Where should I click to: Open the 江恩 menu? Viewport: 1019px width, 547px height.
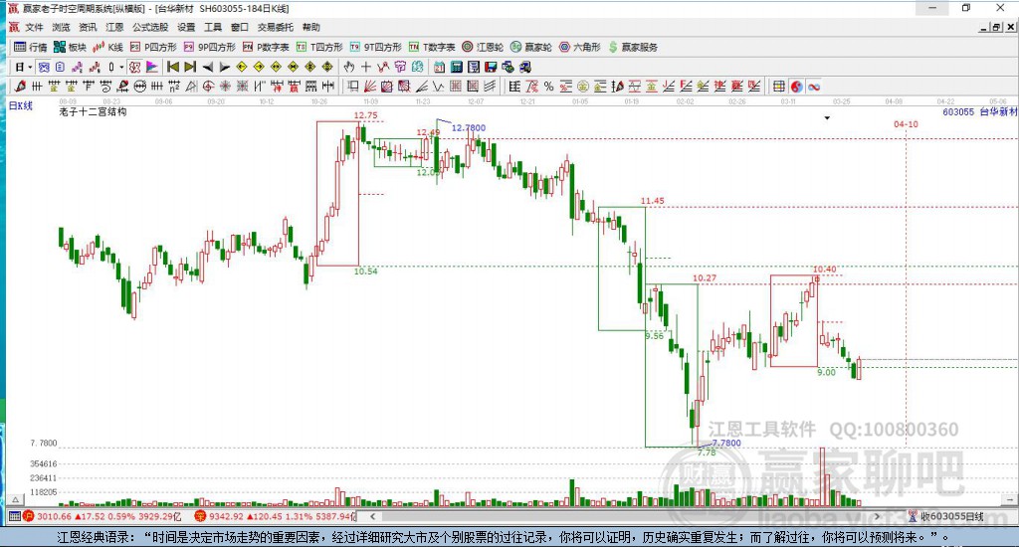click(114, 27)
